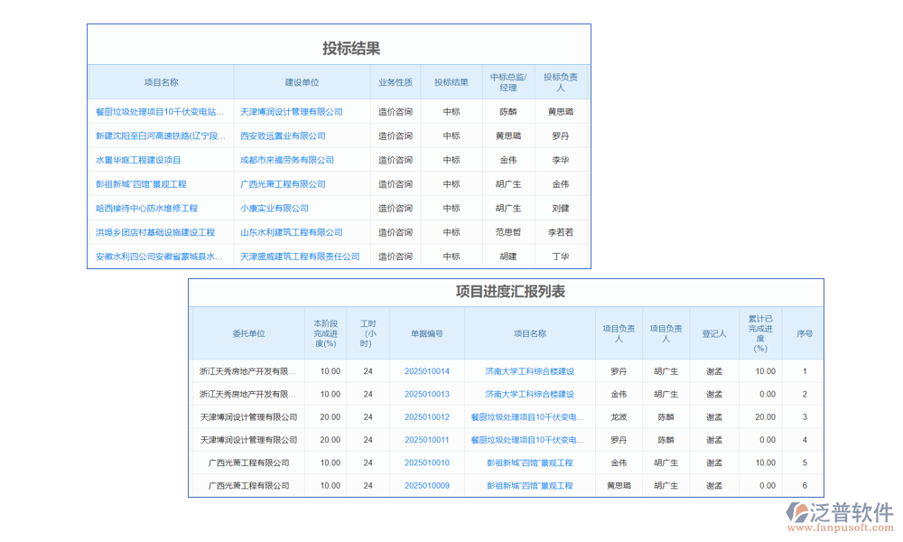Screen dimensions: 903x542
Task: Open 天津博润设计管理有限公司 link
Action: click(292, 111)
